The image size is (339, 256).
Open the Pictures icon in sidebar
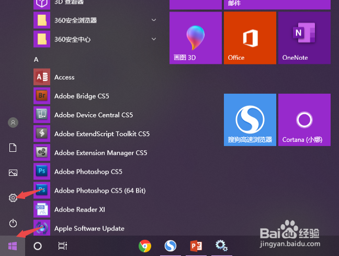coord(13,173)
